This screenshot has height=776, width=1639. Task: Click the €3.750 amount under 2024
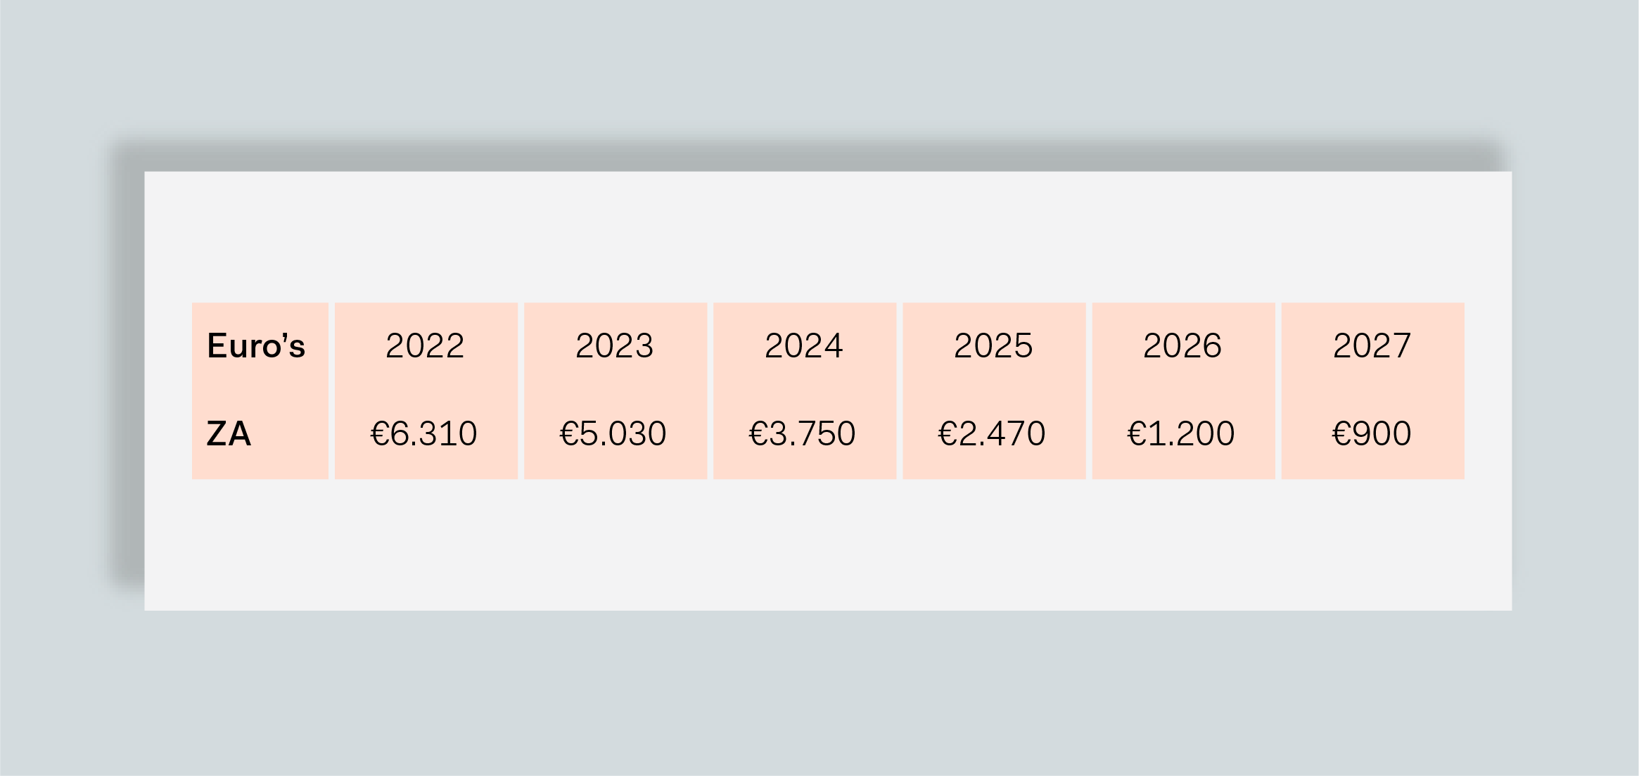click(803, 433)
